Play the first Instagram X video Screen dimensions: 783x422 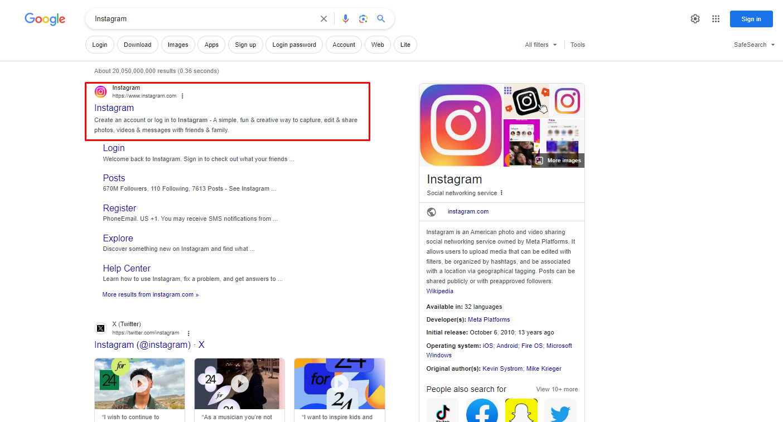tap(139, 384)
